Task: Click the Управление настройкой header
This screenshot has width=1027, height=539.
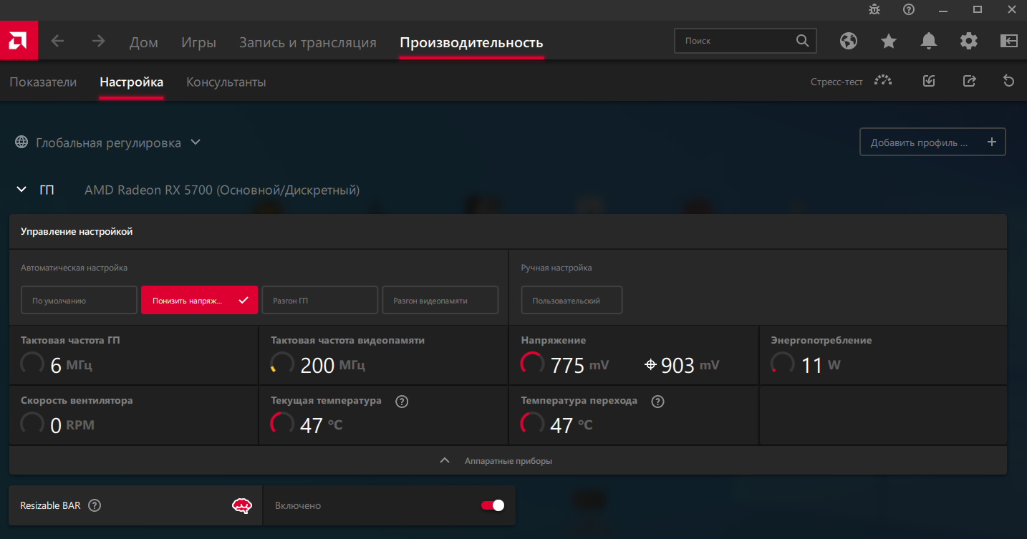Action: (x=77, y=231)
